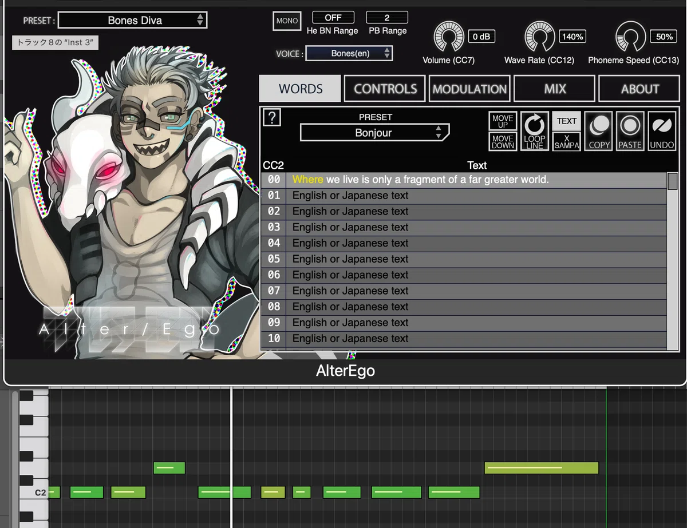Screen dimensions: 687x528
Task: Select lyric line 00 starting with Where
Action: [x=477, y=180]
